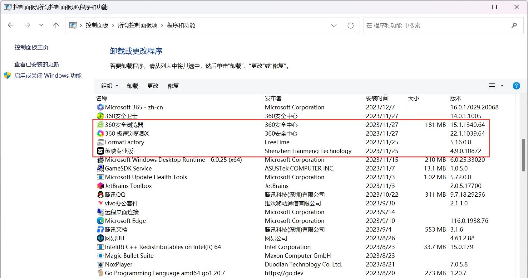Expand the chevron after 所有控制面板项 breadcrumb

(x=162, y=25)
